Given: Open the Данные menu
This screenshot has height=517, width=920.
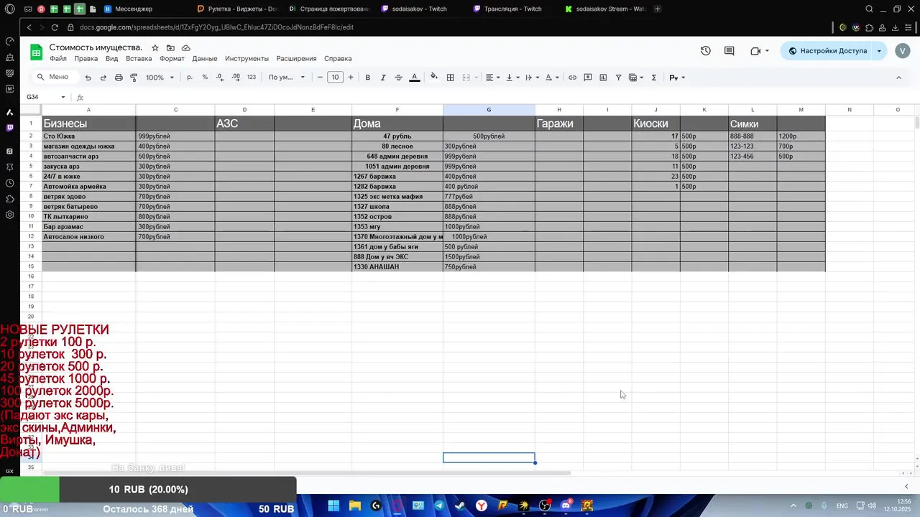Looking at the screenshot, I should click(x=205, y=59).
